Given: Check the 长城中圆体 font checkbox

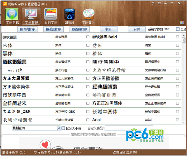Looking at the screenshot, I should pyautogui.click(x=177, y=111).
